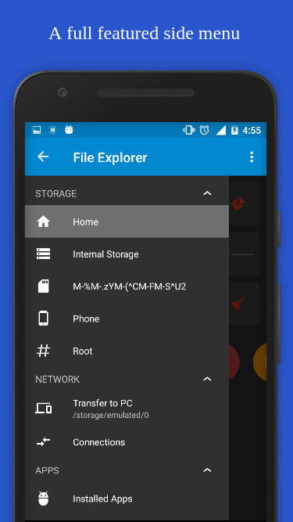Open Transfer to PC entry
Viewport: 293px width, 522px height.
coord(127,409)
